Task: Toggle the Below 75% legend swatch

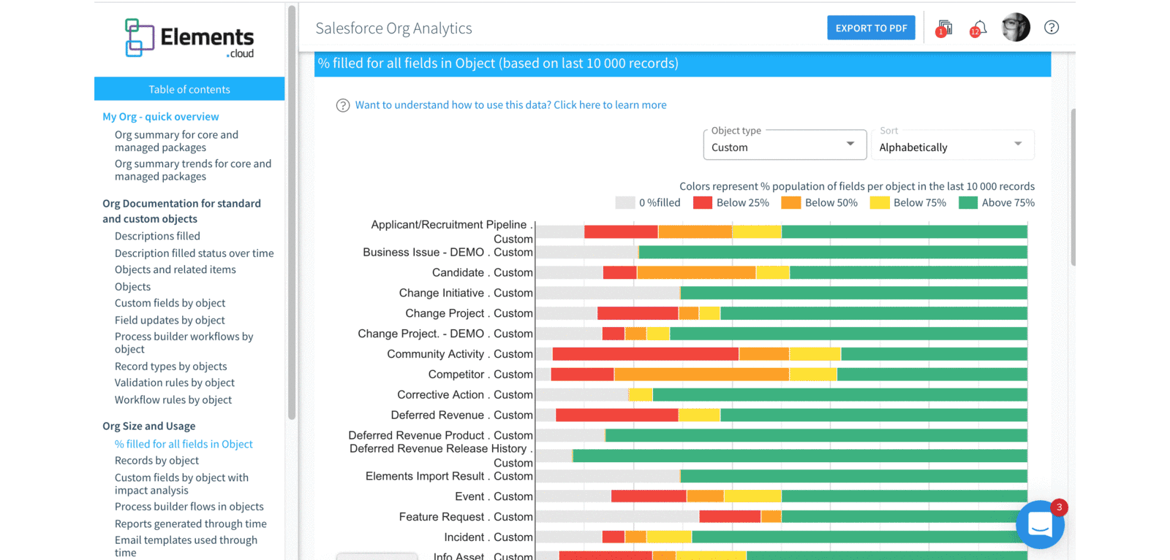Action: pyautogui.click(x=880, y=203)
